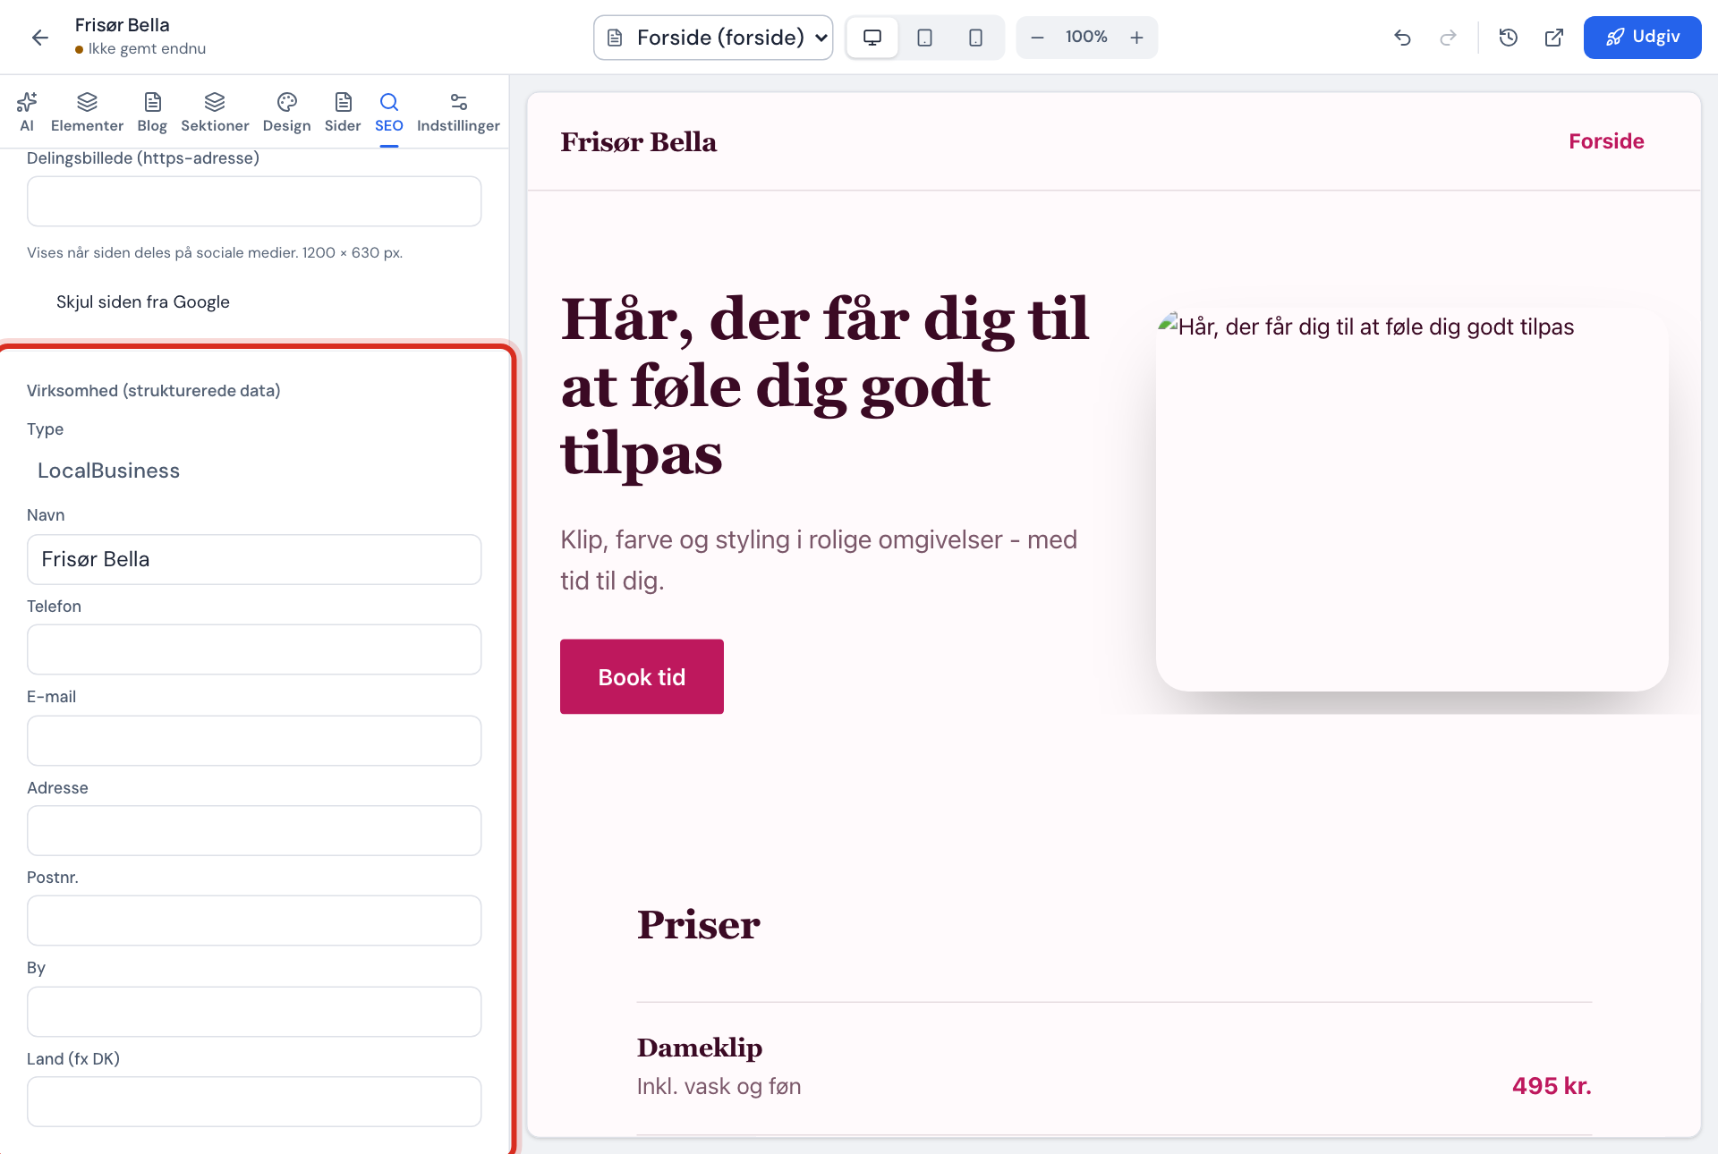The height and width of the screenshot is (1154, 1718).
Task: Focus the Postnr. input field
Action: (254, 921)
